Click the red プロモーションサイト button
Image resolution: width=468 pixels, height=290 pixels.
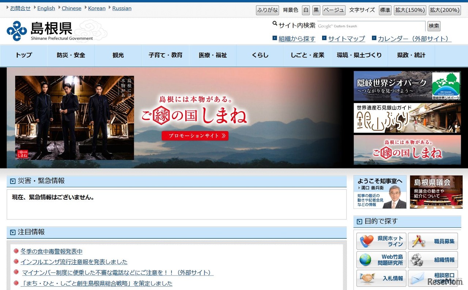(195, 136)
